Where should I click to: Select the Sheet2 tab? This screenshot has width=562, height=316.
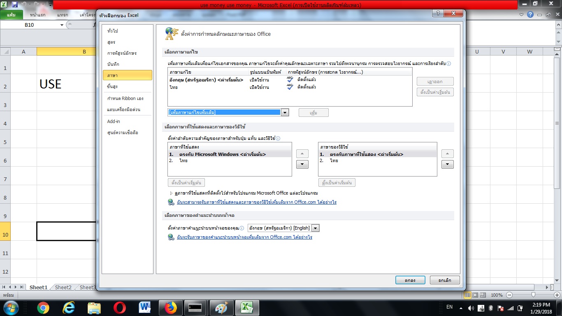[63, 288]
